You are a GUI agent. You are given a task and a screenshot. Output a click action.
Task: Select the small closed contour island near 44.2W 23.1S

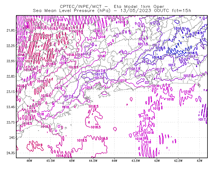coord(104,93)
